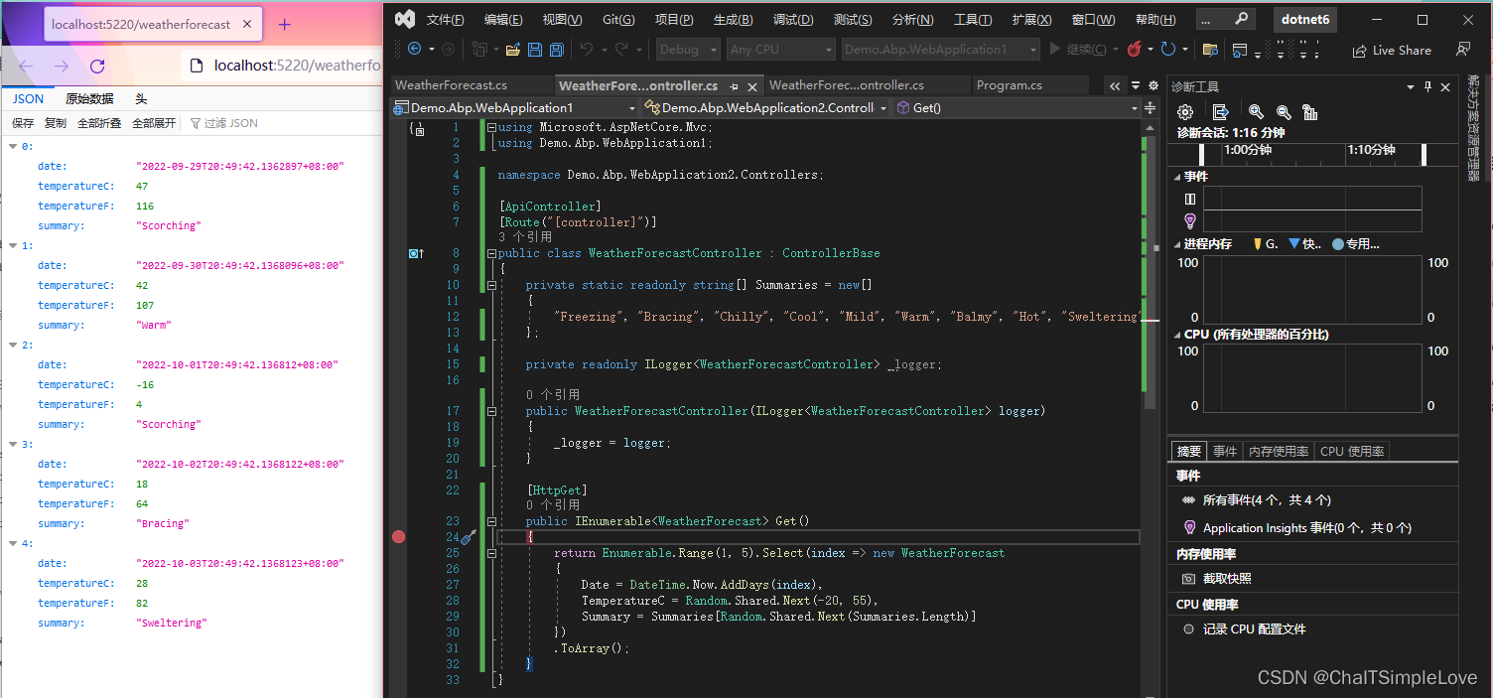Open the Debug configuration dropdown
The height and width of the screenshot is (698, 1493).
coord(688,49)
